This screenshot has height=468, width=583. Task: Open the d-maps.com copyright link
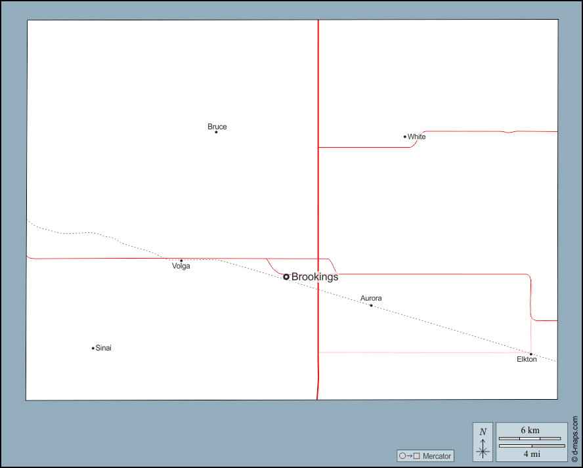575,439
